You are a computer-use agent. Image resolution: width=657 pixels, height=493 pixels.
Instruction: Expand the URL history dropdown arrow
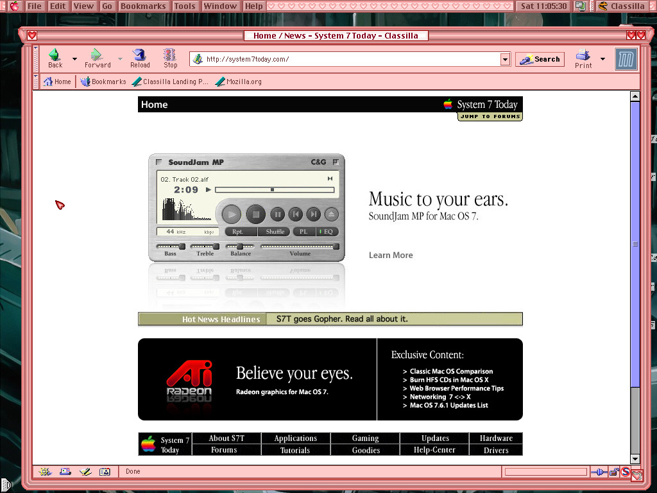click(505, 60)
